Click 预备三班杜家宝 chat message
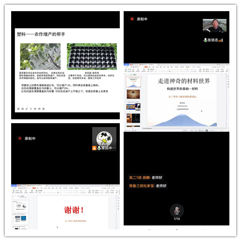241x241 pixels. 148,186
